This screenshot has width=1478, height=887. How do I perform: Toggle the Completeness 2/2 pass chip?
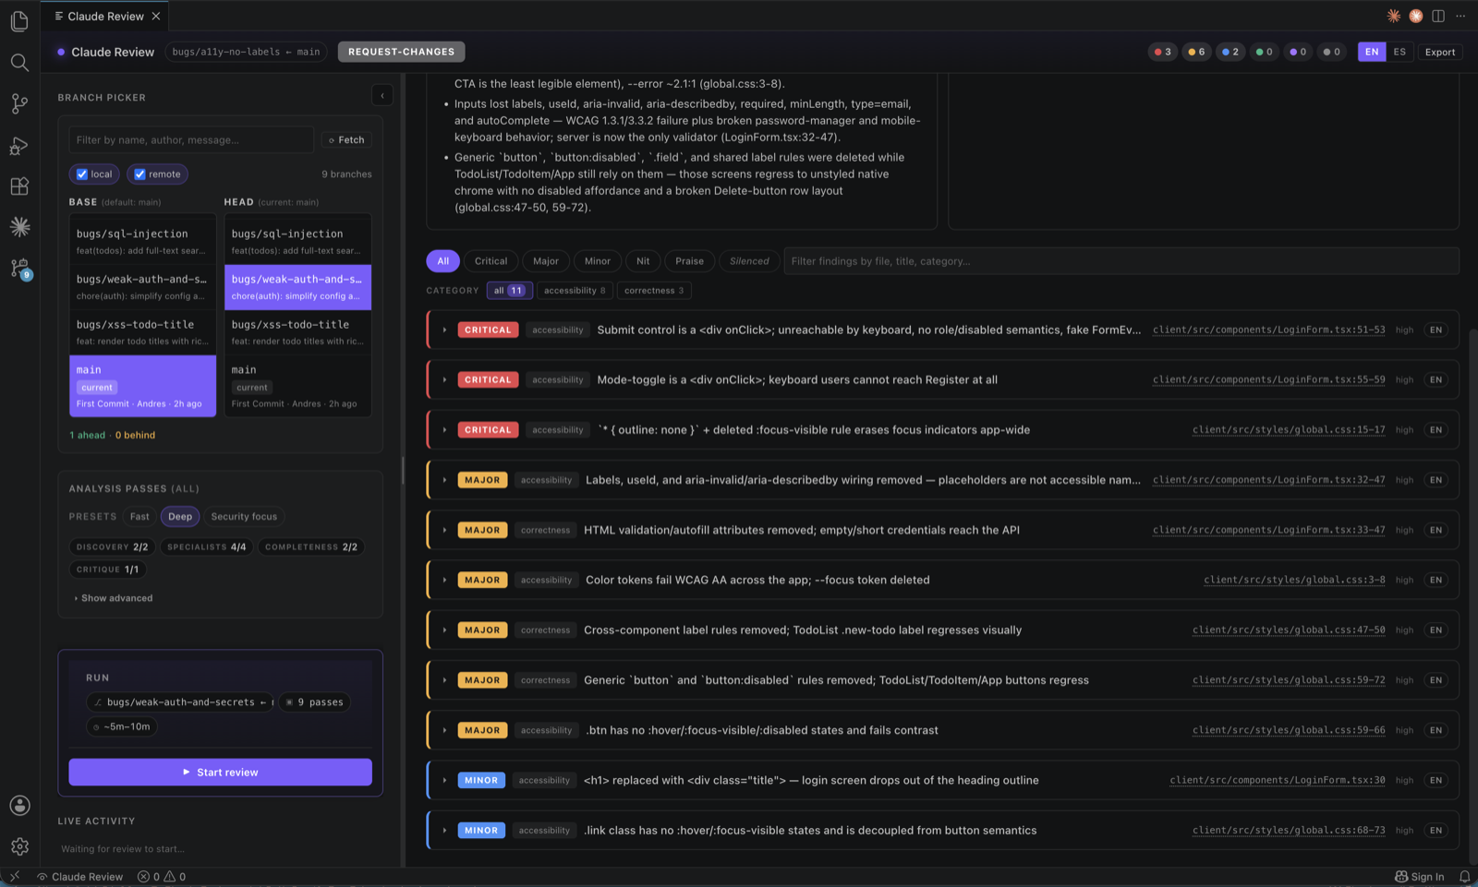pos(311,546)
